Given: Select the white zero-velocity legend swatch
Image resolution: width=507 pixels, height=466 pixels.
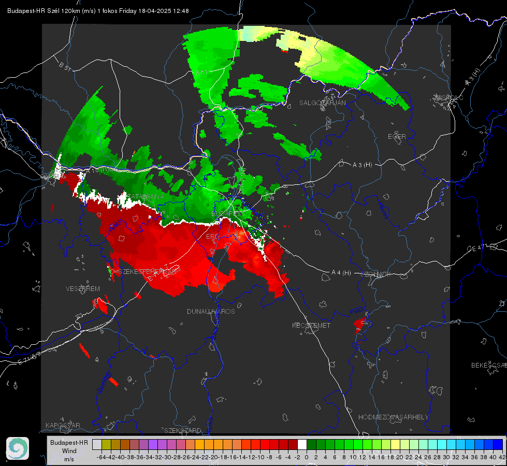Looking at the screenshot, I should [302, 444].
